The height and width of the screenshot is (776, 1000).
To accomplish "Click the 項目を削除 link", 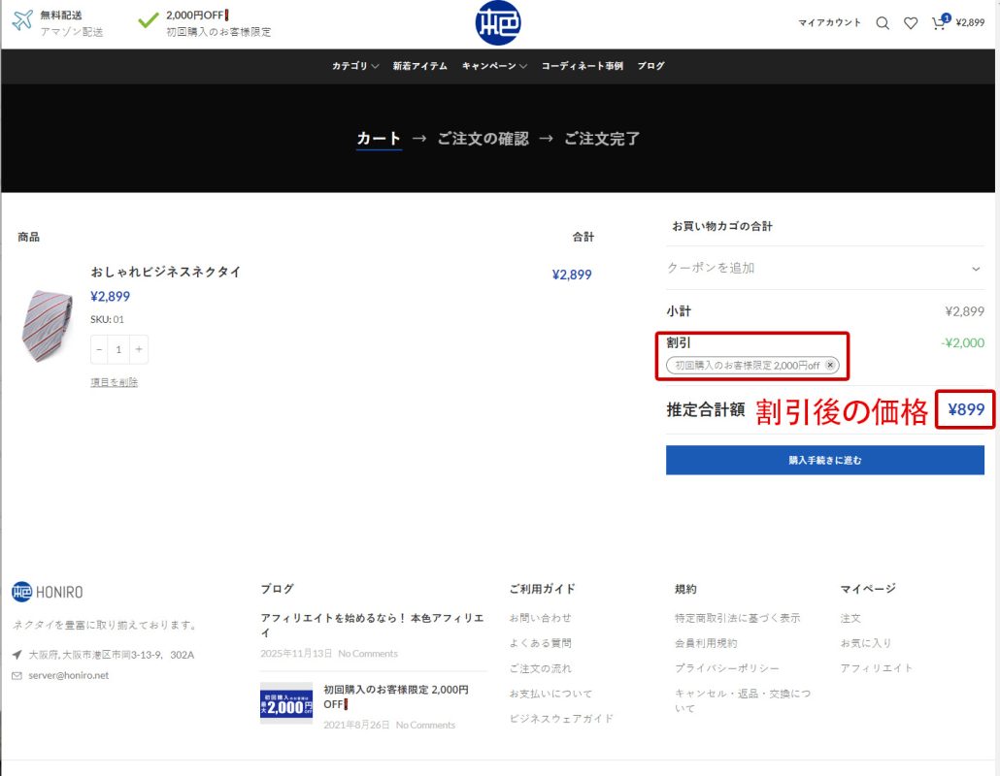I will tap(114, 382).
